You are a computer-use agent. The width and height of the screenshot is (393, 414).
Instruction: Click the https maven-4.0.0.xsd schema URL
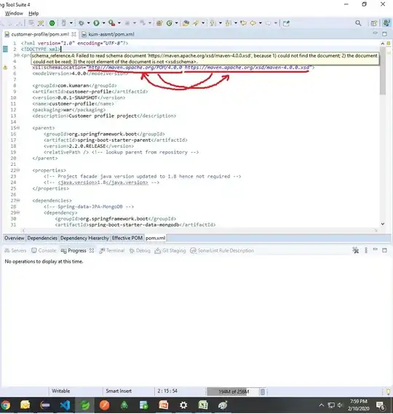coord(247,68)
